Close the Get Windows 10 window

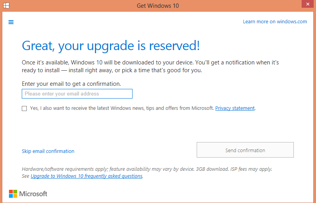pos(308,4)
